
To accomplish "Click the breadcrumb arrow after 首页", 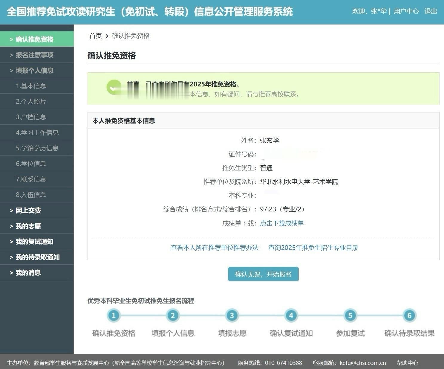I will (x=107, y=36).
